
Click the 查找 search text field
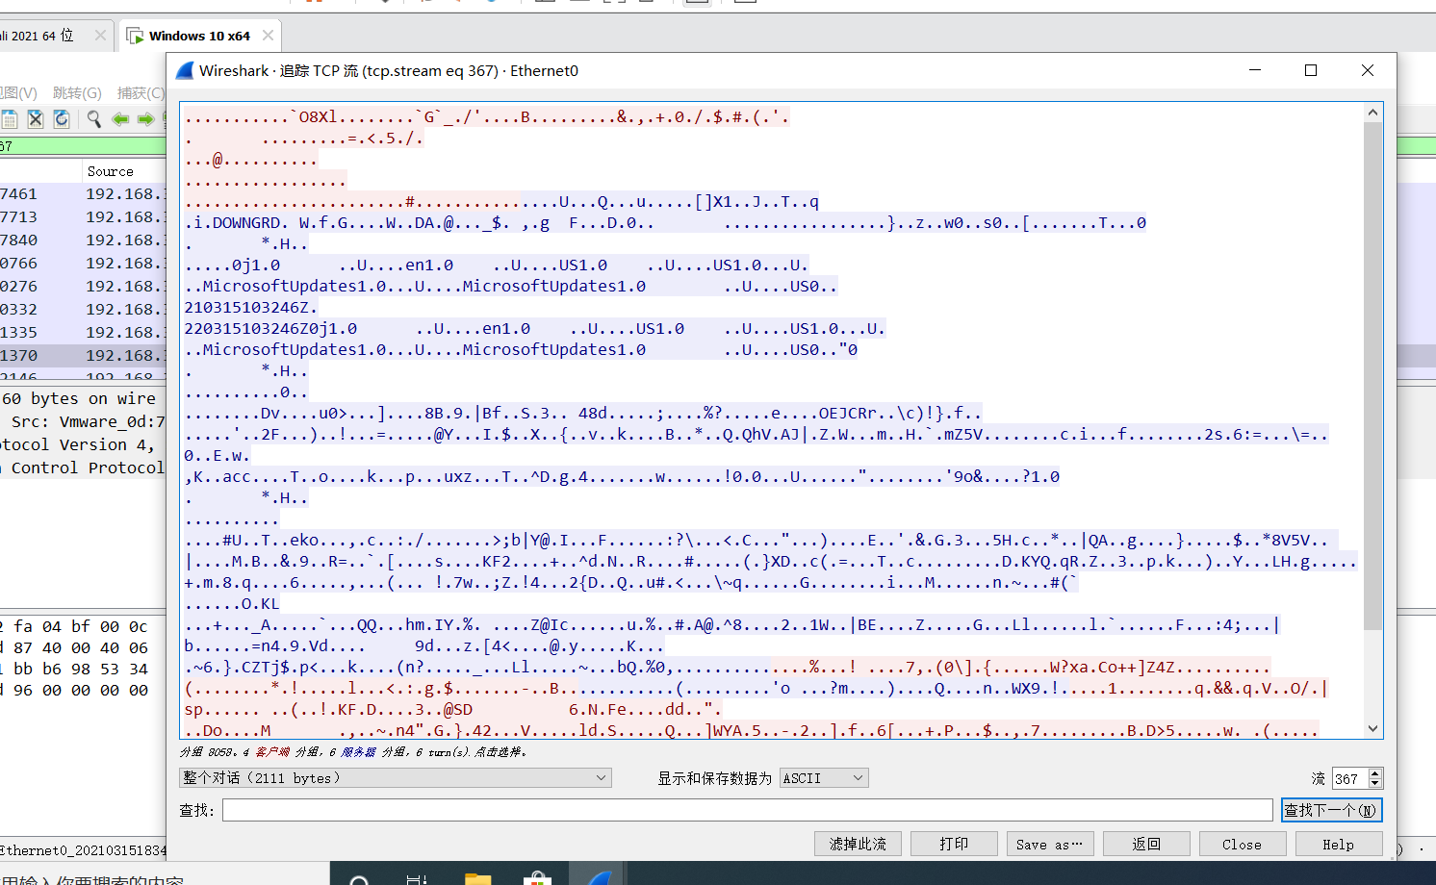(x=747, y=810)
